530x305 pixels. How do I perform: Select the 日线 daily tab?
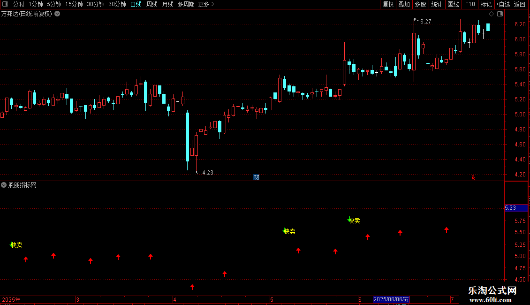click(136, 4)
